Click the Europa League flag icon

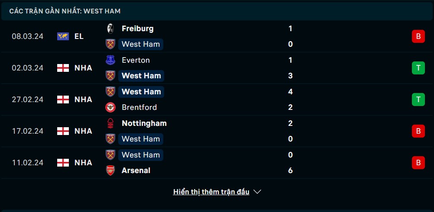[x=63, y=36]
